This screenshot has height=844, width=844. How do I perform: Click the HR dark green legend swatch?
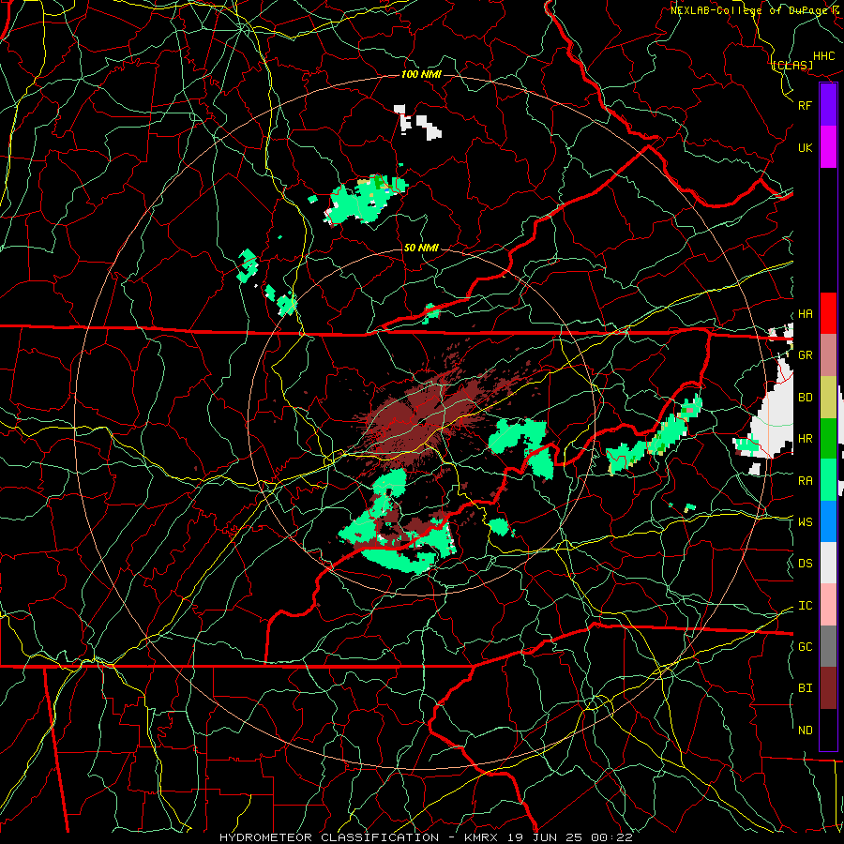click(x=828, y=438)
